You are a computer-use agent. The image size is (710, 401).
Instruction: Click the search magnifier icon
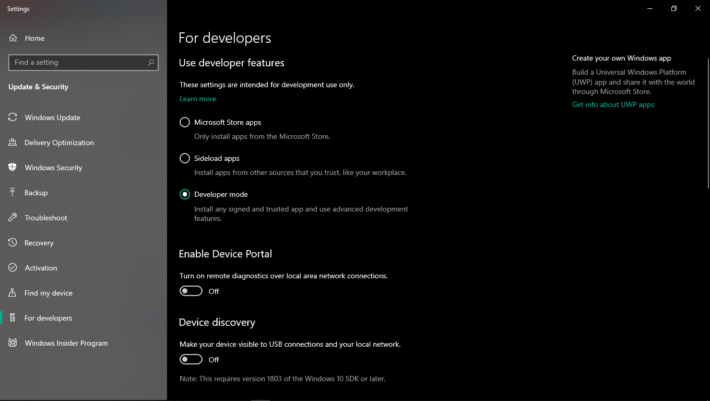pos(151,63)
